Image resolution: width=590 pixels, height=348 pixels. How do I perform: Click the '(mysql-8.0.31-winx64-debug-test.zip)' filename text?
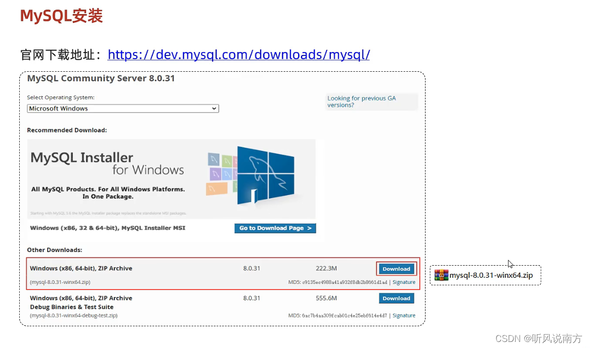(x=74, y=315)
